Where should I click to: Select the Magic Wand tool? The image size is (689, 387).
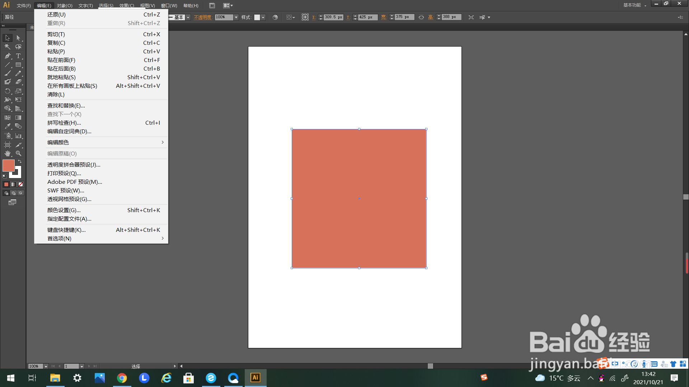8,47
